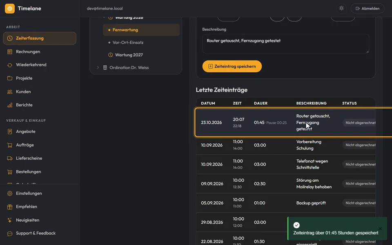Click the DAUER column header
The image size is (392, 245).
[x=261, y=103]
